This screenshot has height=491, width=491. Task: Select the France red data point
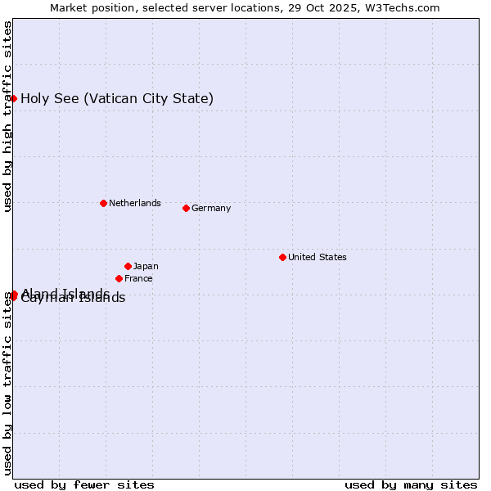pos(119,278)
